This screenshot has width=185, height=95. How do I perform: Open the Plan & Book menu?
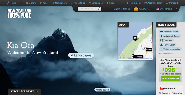point(134,3)
